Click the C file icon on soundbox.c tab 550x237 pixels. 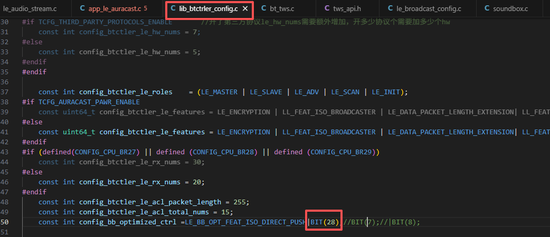pyautogui.click(x=487, y=9)
